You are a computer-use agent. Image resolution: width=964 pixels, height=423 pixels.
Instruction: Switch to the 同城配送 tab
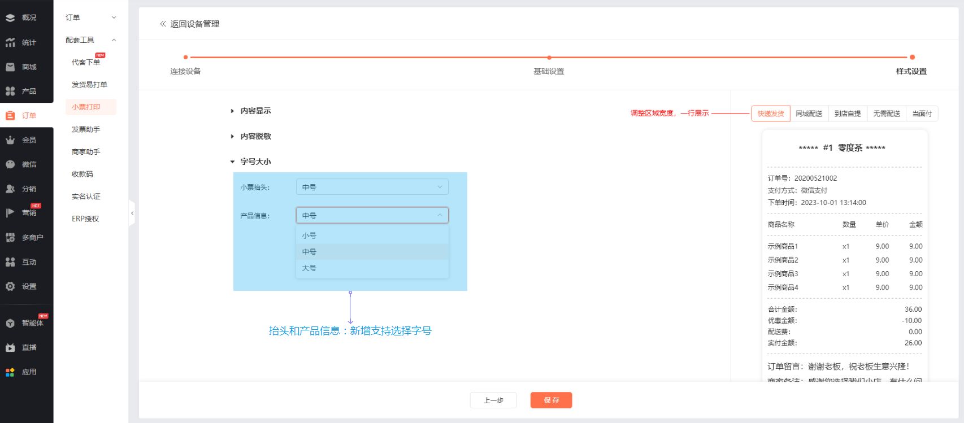point(809,114)
